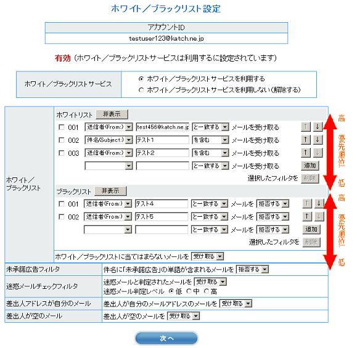Set spam level to 高

(x=207, y=291)
